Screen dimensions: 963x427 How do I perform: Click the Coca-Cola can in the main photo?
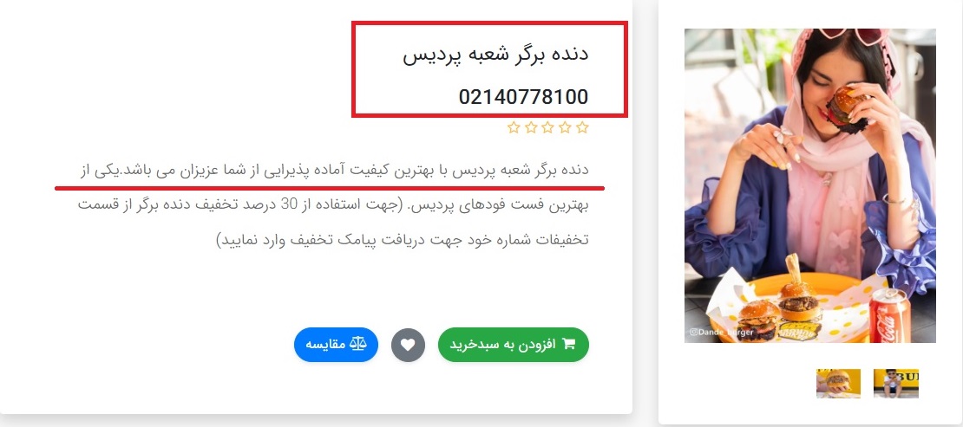tap(889, 317)
